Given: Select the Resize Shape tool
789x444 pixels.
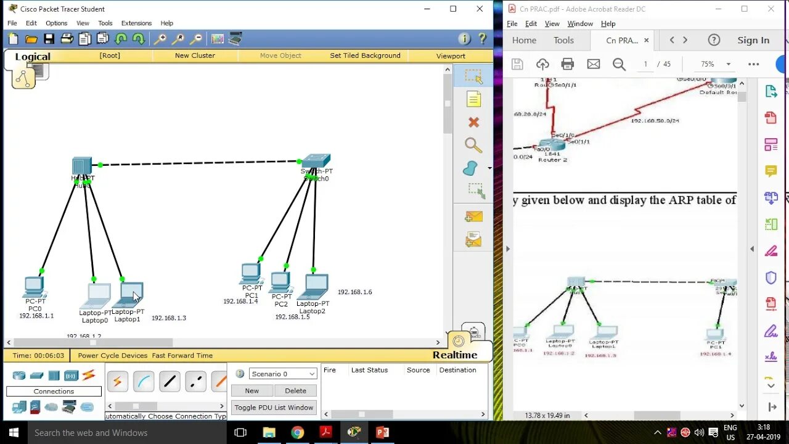Looking at the screenshot, I should [x=475, y=191].
